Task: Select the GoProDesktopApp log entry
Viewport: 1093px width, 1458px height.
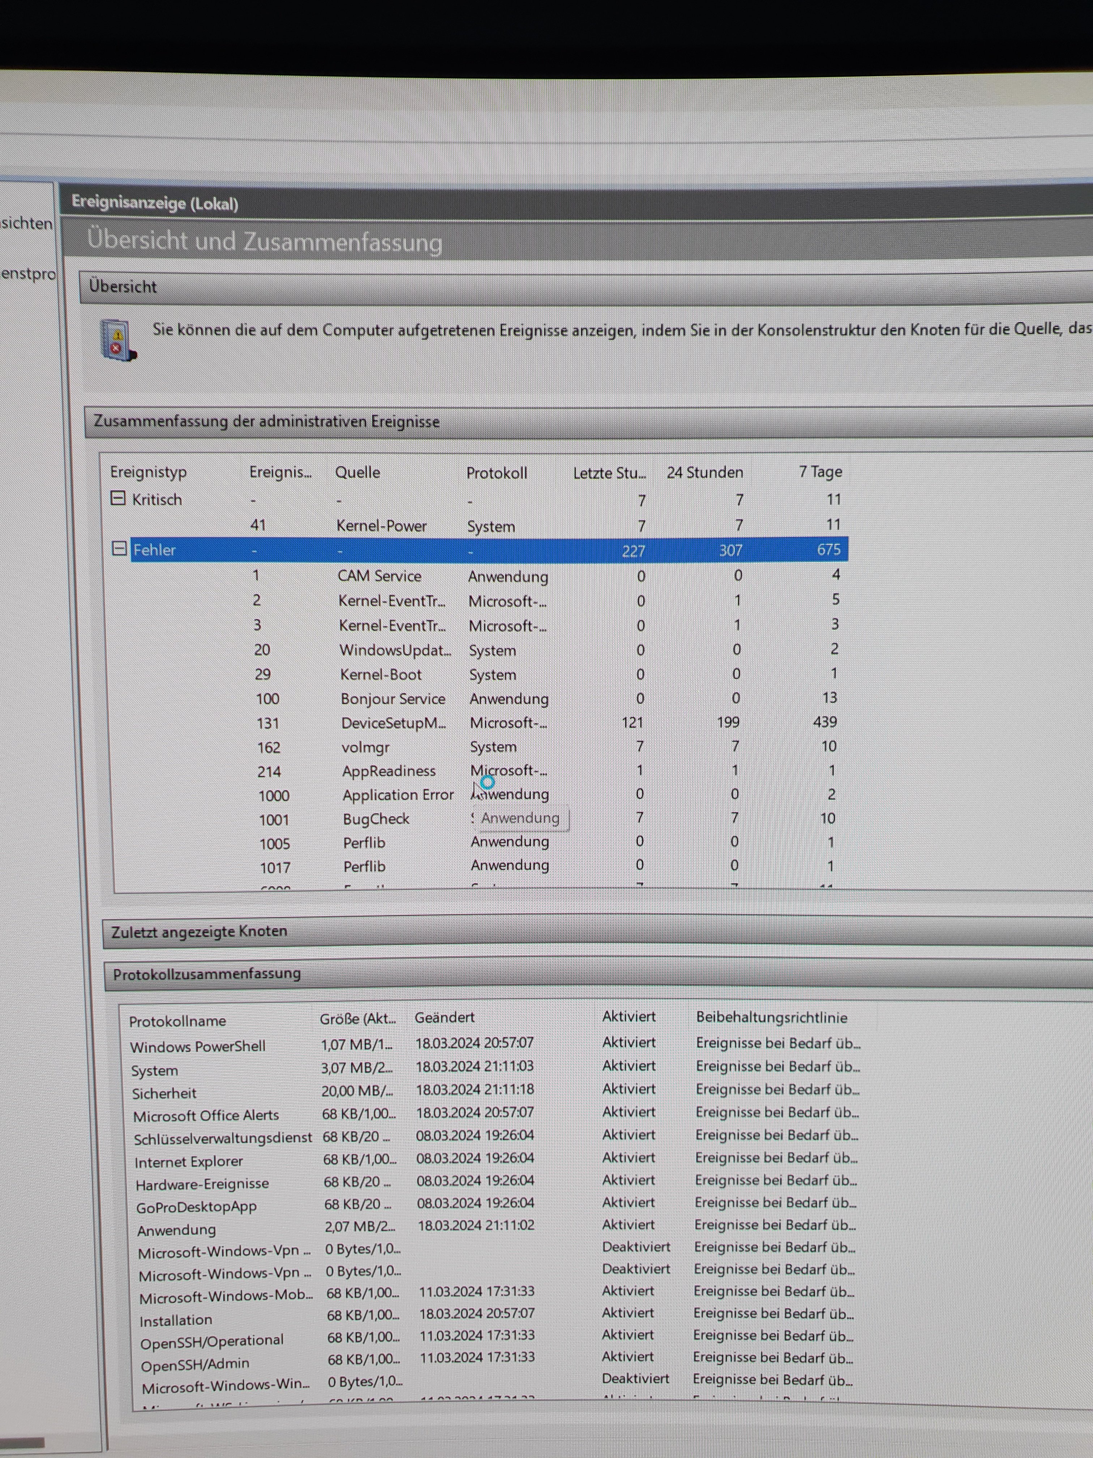Action: tap(196, 1207)
